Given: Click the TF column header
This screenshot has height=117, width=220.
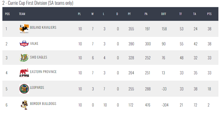Looking at the screenshot, I should point(181,14).
